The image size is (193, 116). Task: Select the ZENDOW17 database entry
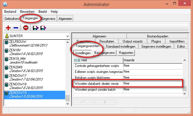point(35,78)
